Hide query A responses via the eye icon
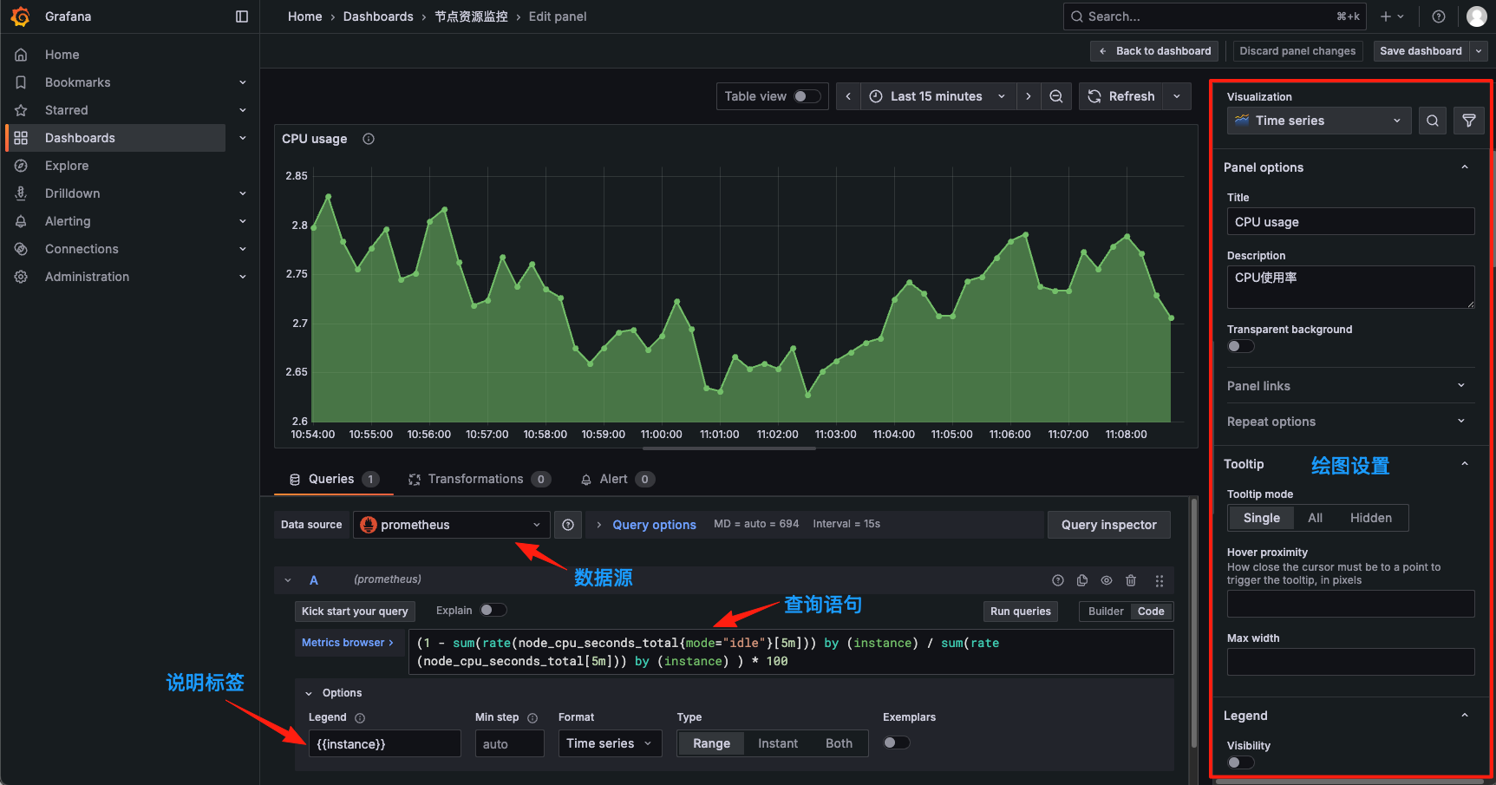 (1107, 580)
